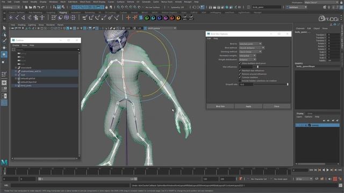Toggle Allow multiple bind poses checkbox
This screenshot has height=193, width=344.
pos(240,63)
